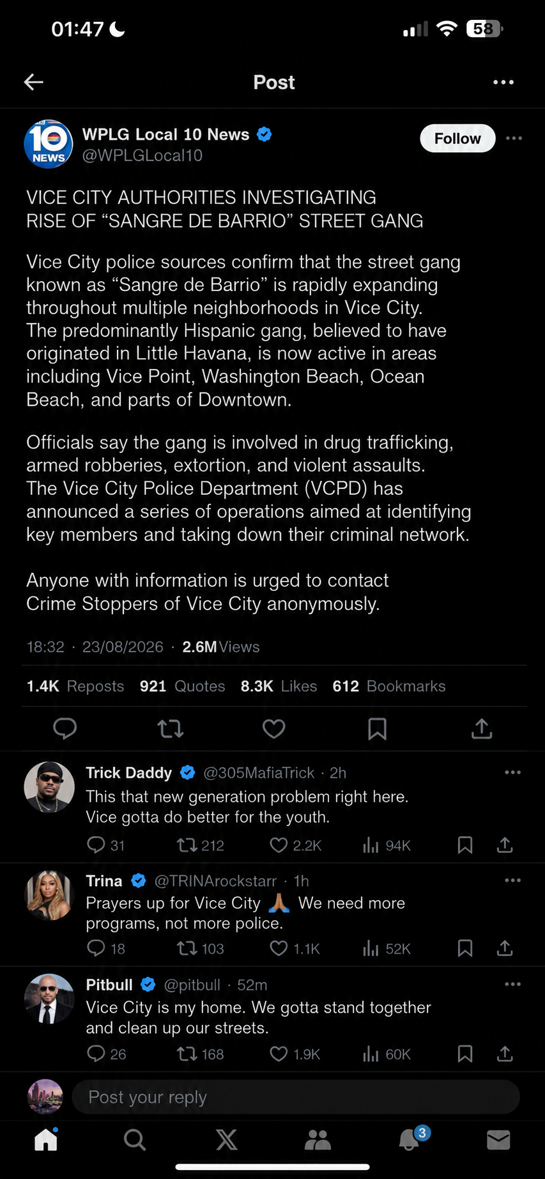The height and width of the screenshot is (1179, 545).
Task: Open the three-dot menu in Post header
Action: coord(503,82)
